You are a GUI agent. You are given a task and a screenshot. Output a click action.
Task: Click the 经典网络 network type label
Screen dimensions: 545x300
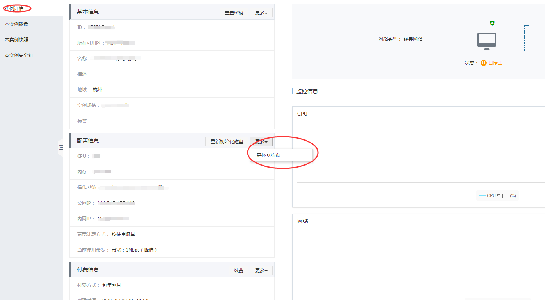[413, 39]
